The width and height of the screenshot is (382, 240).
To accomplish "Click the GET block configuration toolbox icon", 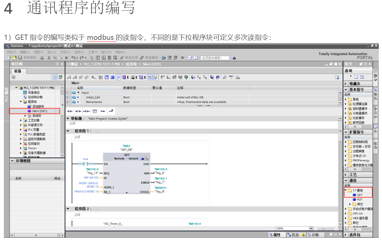I will [x=143, y=158].
